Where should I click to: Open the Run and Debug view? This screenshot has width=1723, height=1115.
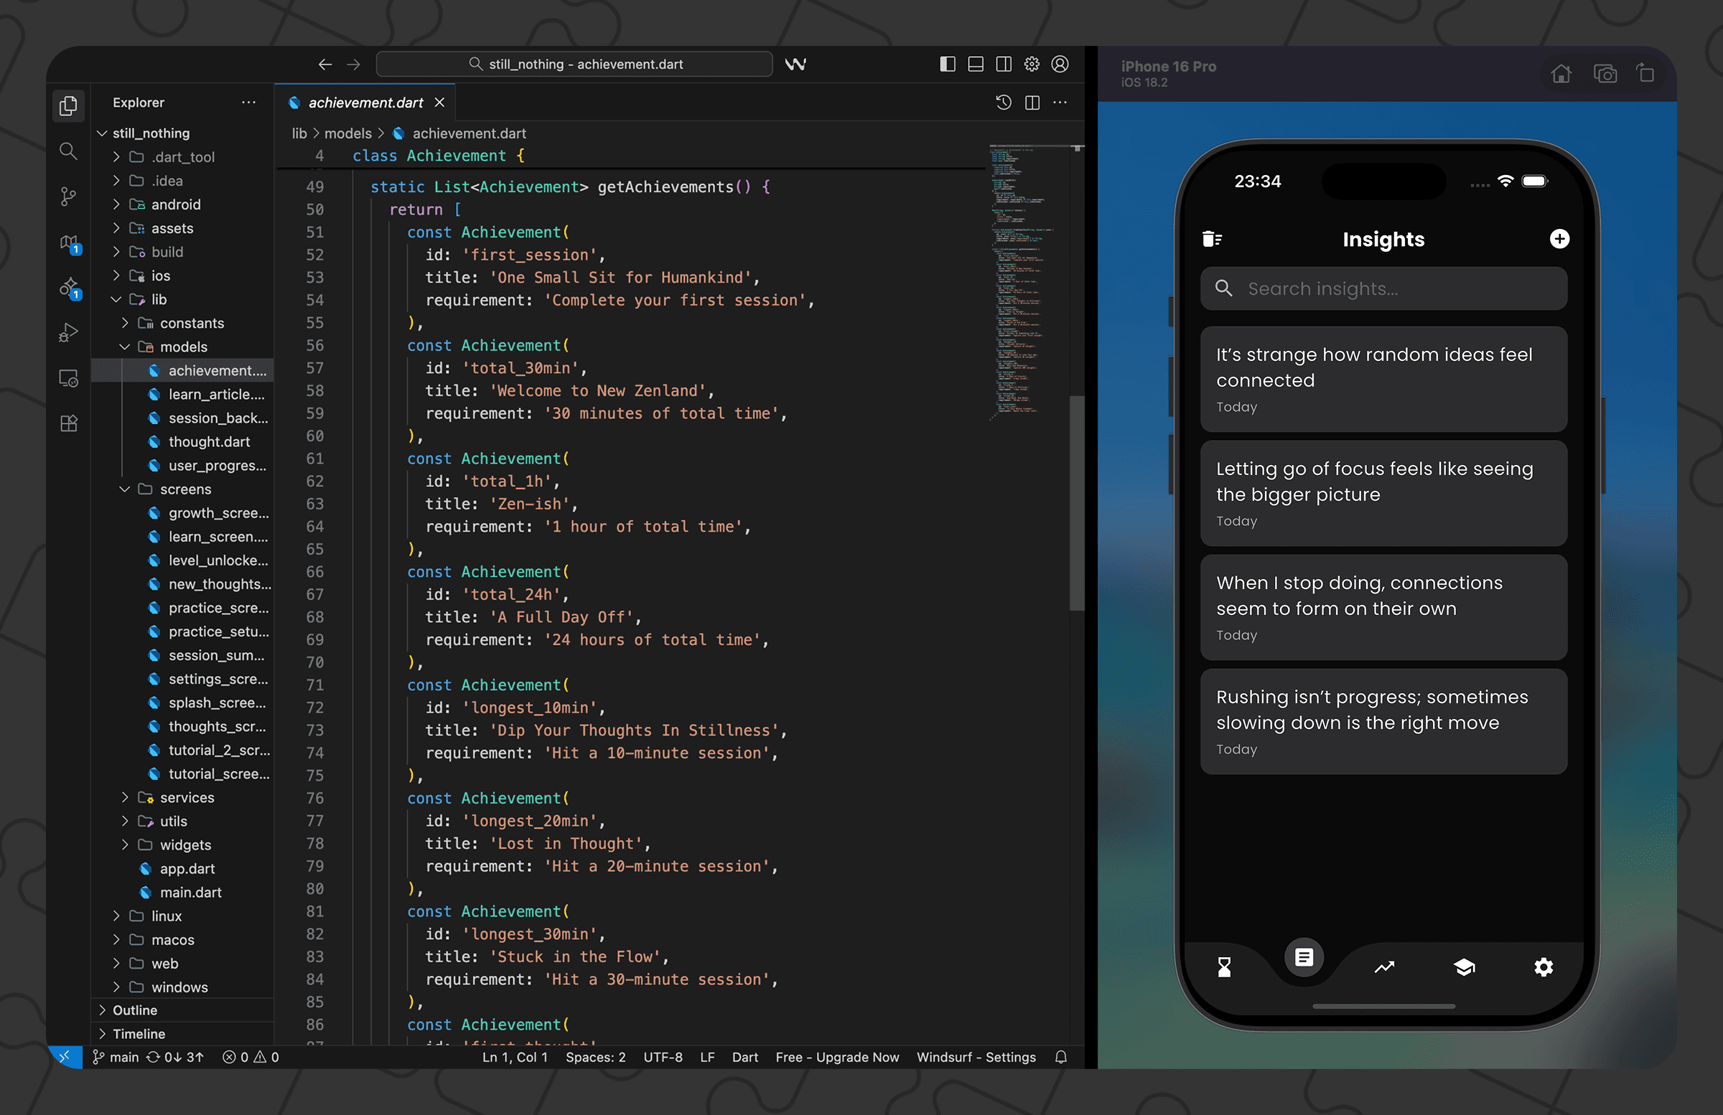67,332
